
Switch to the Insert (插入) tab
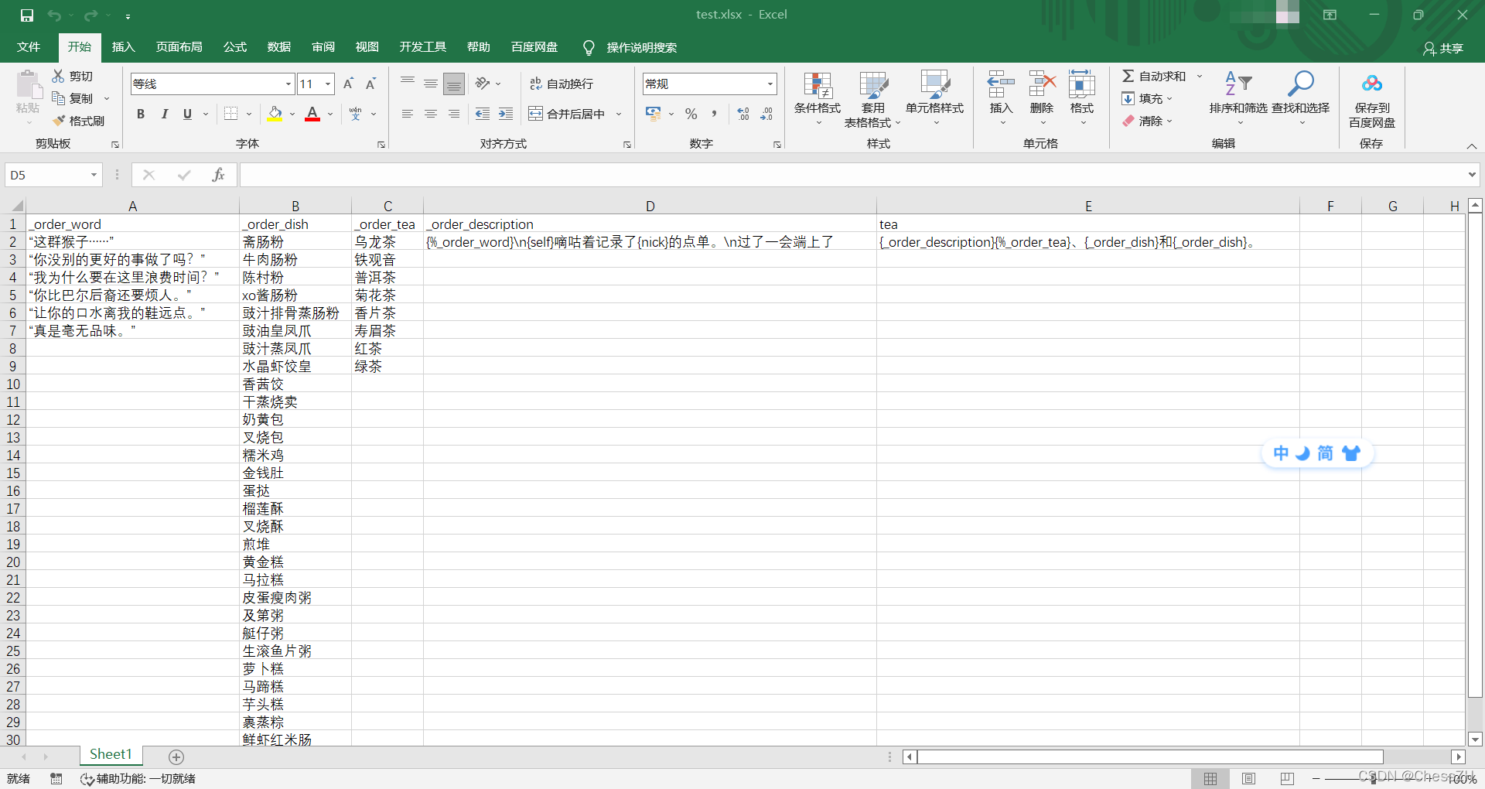[123, 47]
